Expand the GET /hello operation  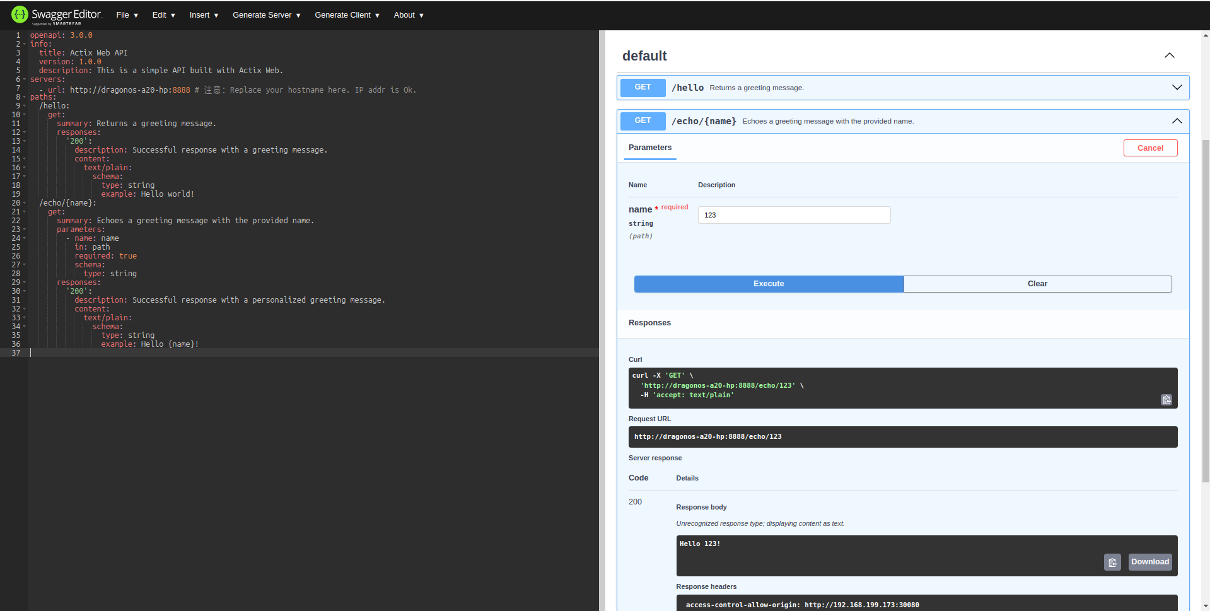(1177, 88)
